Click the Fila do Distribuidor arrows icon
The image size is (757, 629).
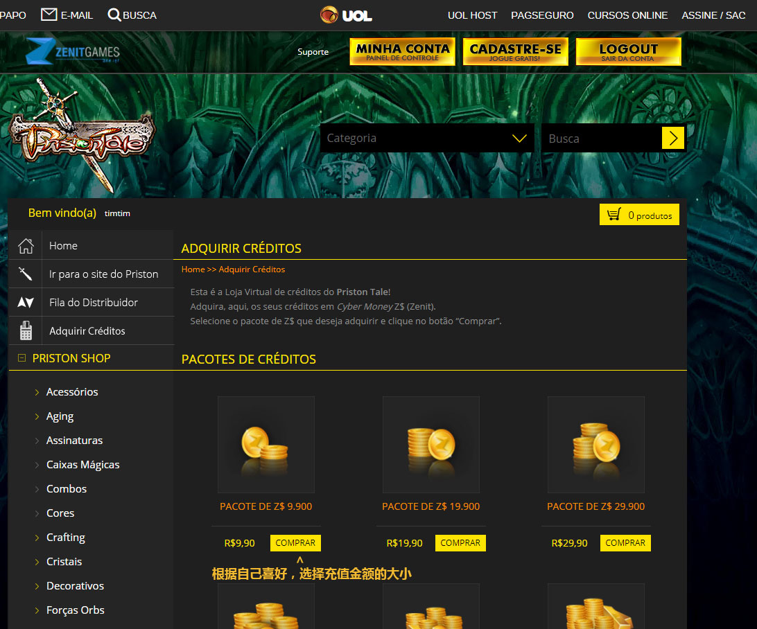26,303
